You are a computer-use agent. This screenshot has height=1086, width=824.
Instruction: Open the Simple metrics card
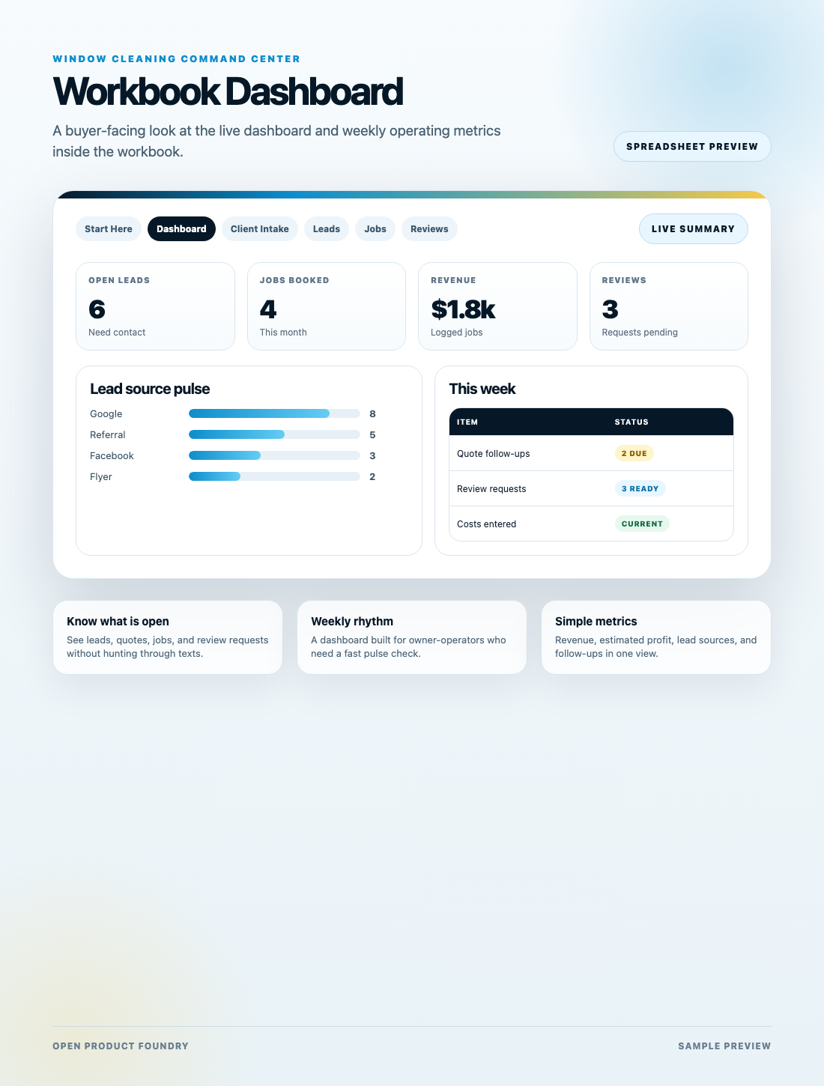[x=656, y=637]
